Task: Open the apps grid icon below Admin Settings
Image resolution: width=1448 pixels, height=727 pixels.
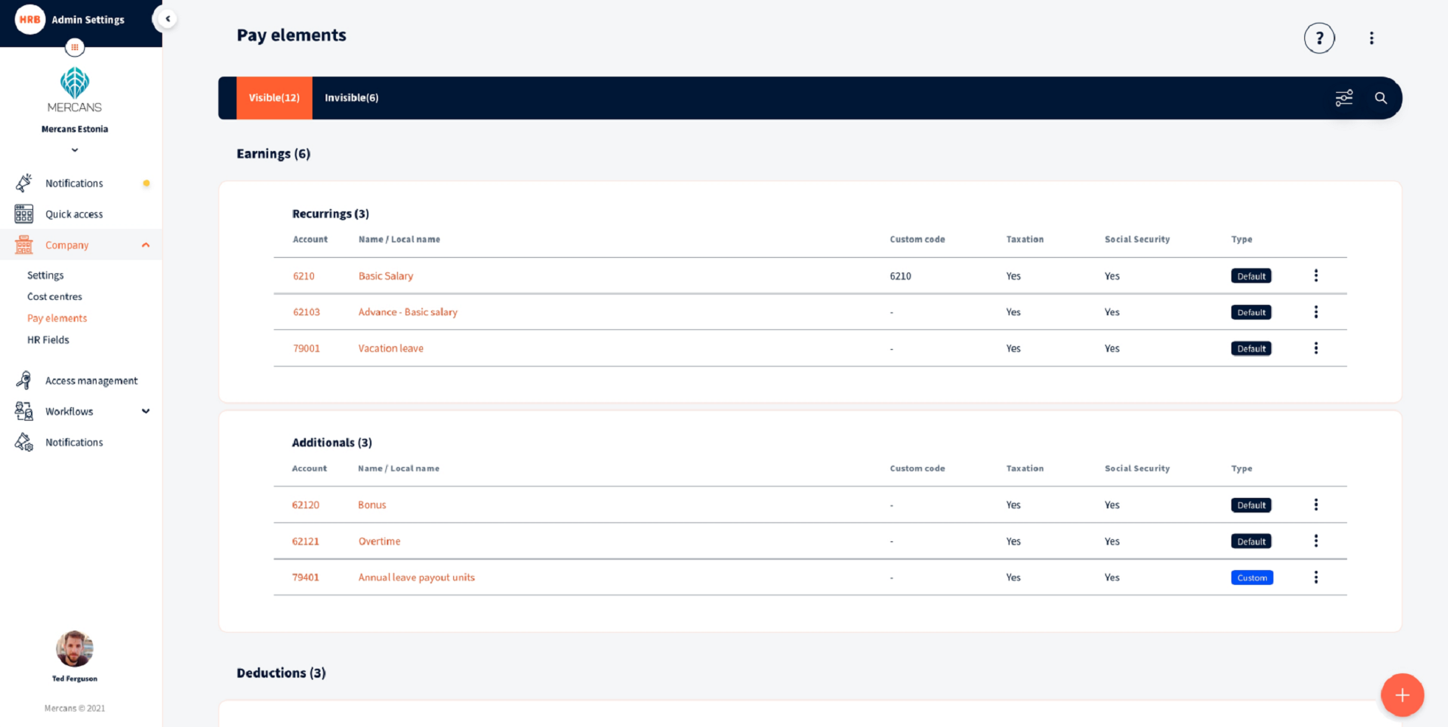Action: click(x=74, y=46)
